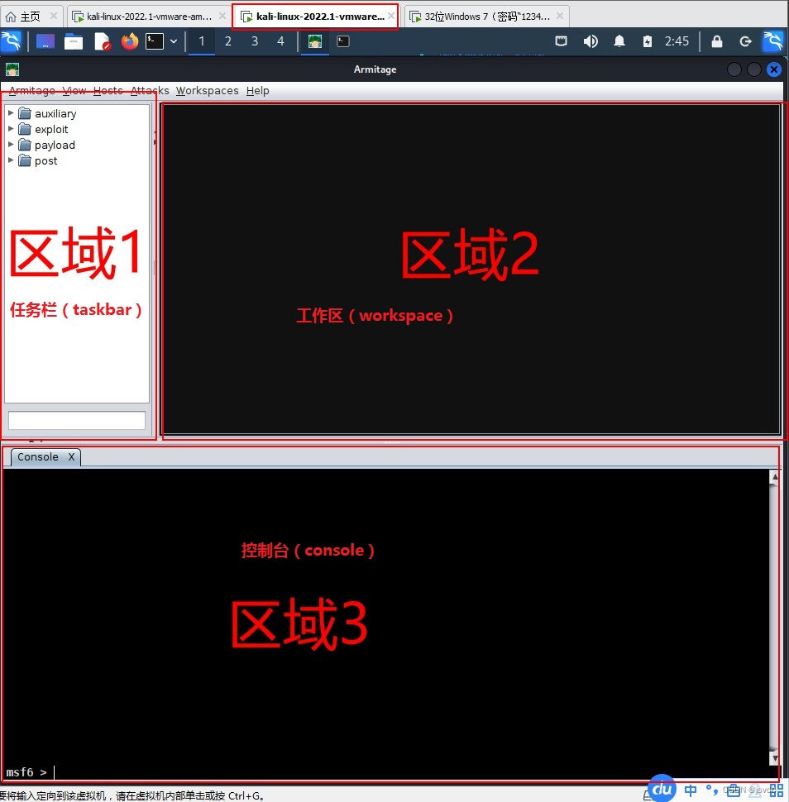Open the Hosts menu
The width and height of the screenshot is (789, 802).
[x=108, y=90]
